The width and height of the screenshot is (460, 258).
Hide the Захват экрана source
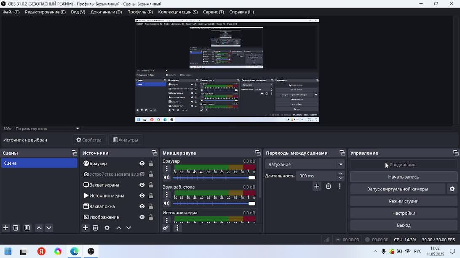(142, 185)
